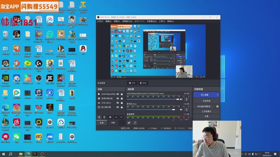Click the audio mixer vertical scrollbar
Image resolution: width=280 pixels, height=157 pixels.
click(x=191, y=105)
